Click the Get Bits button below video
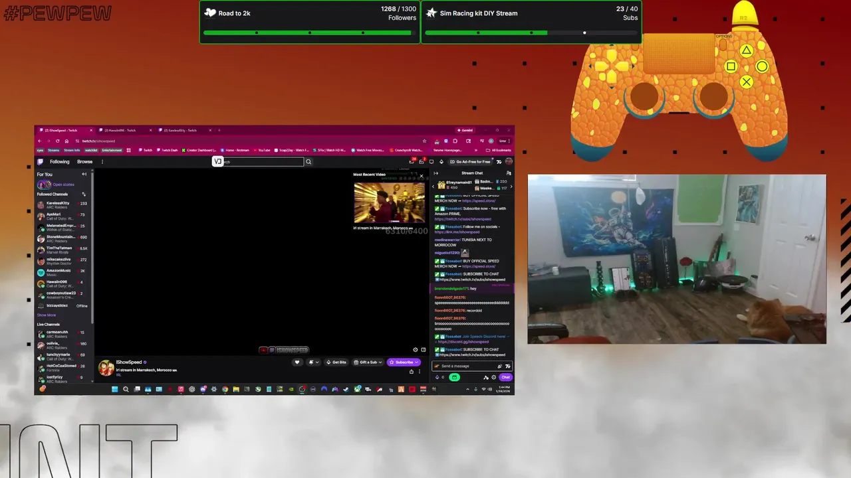Viewport: 851px width, 478px height. coord(336,362)
